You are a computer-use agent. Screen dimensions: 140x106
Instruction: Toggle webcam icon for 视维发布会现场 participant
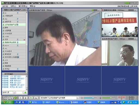[18, 42]
